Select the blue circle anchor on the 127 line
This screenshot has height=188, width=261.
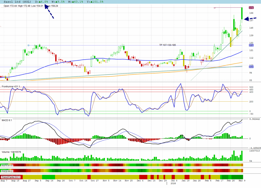pyautogui.click(x=28, y=45)
